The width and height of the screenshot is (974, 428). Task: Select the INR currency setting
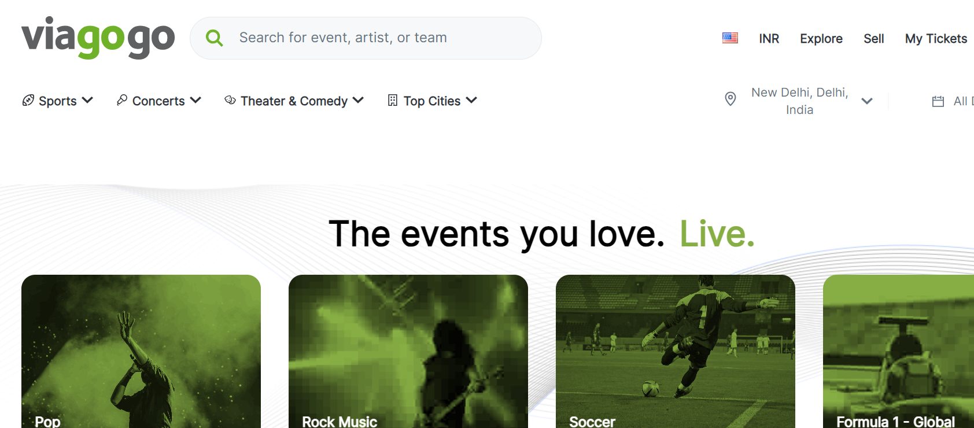coord(769,38)
